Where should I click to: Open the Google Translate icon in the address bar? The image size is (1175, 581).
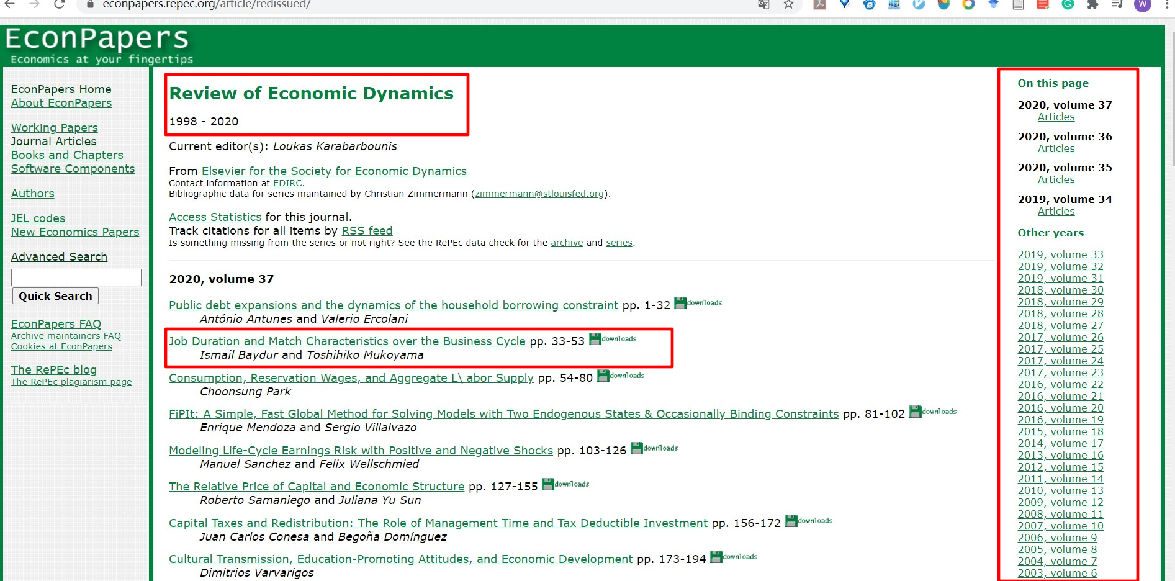[x=762, y=5]
